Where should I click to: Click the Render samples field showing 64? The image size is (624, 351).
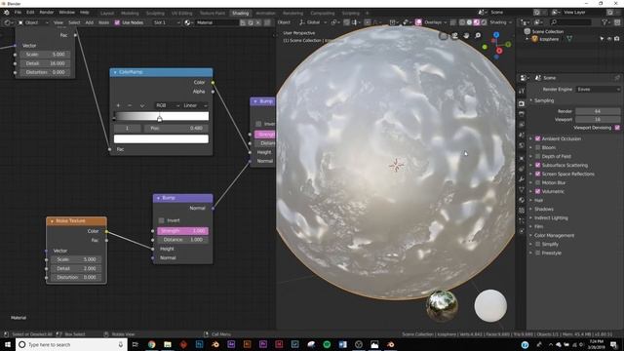[598, 111]
